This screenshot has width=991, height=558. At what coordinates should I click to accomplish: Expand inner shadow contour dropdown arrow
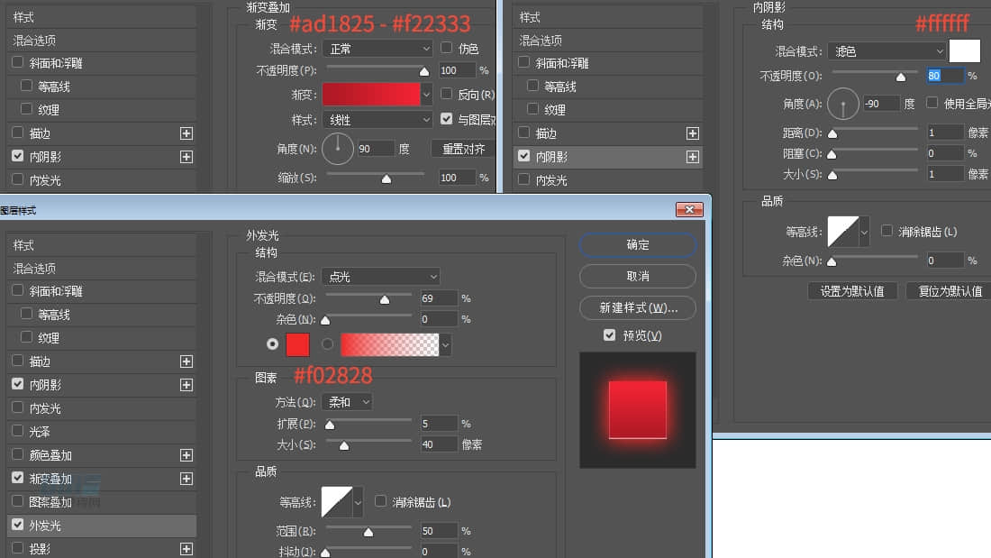click(864, 233)
